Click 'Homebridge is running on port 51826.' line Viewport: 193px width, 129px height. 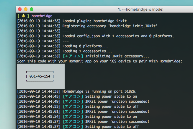pos(77,91)
